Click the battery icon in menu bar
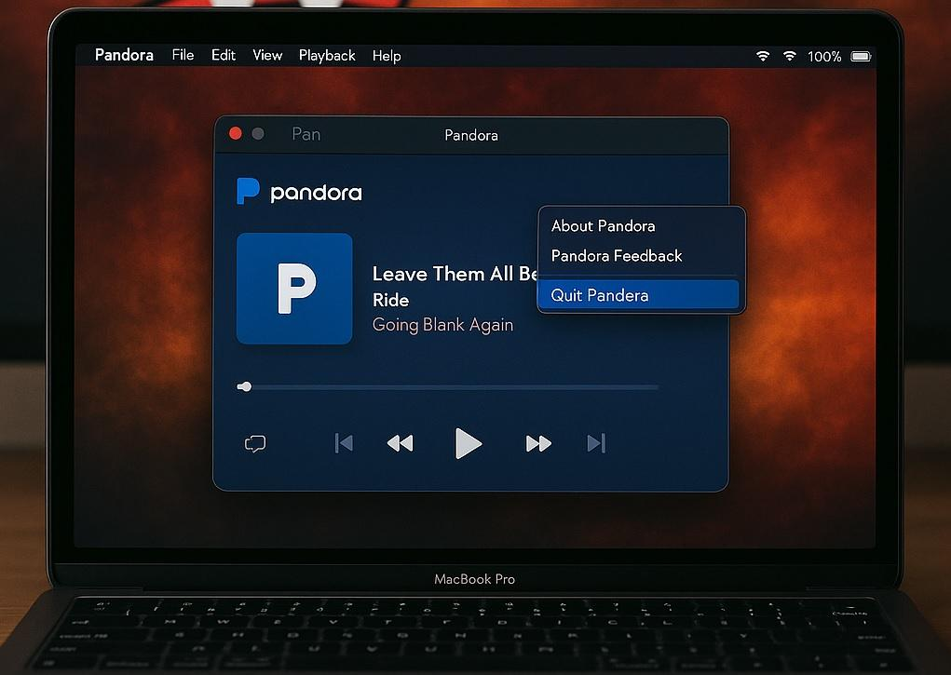Screen dimensions: 951x675 click(862, 57)
